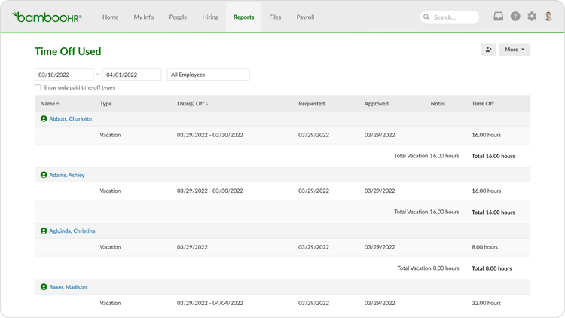
Task: Click Charlotte Abbott's profile icon
Action: click(44, 118)
